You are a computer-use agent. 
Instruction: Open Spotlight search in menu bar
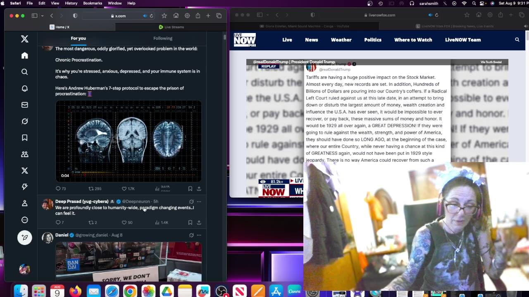474,3
